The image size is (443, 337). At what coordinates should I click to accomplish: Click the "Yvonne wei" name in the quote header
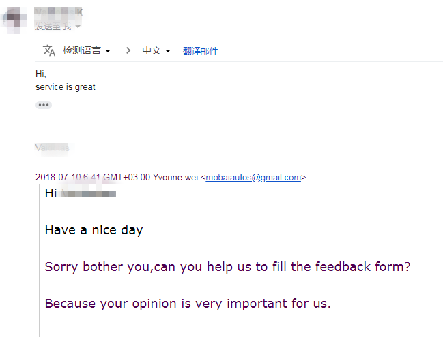click(x=175, y=177)
